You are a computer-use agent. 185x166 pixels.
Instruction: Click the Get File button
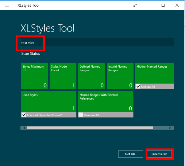[130, 154]
